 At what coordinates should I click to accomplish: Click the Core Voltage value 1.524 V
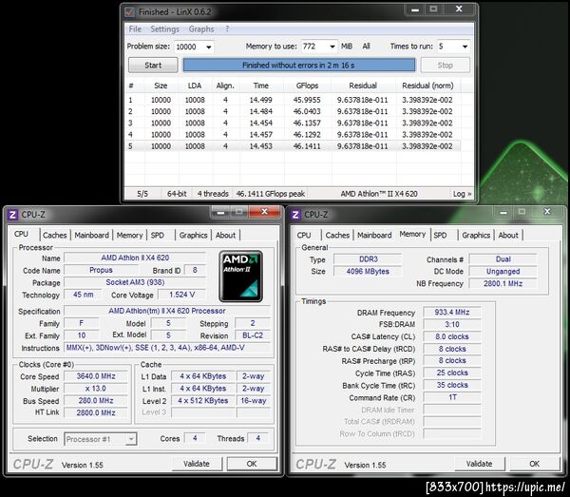pyautogui.click(x=181, y=295)
